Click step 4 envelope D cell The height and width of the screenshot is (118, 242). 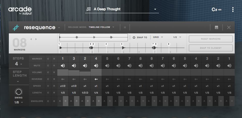tap(99, 101)
